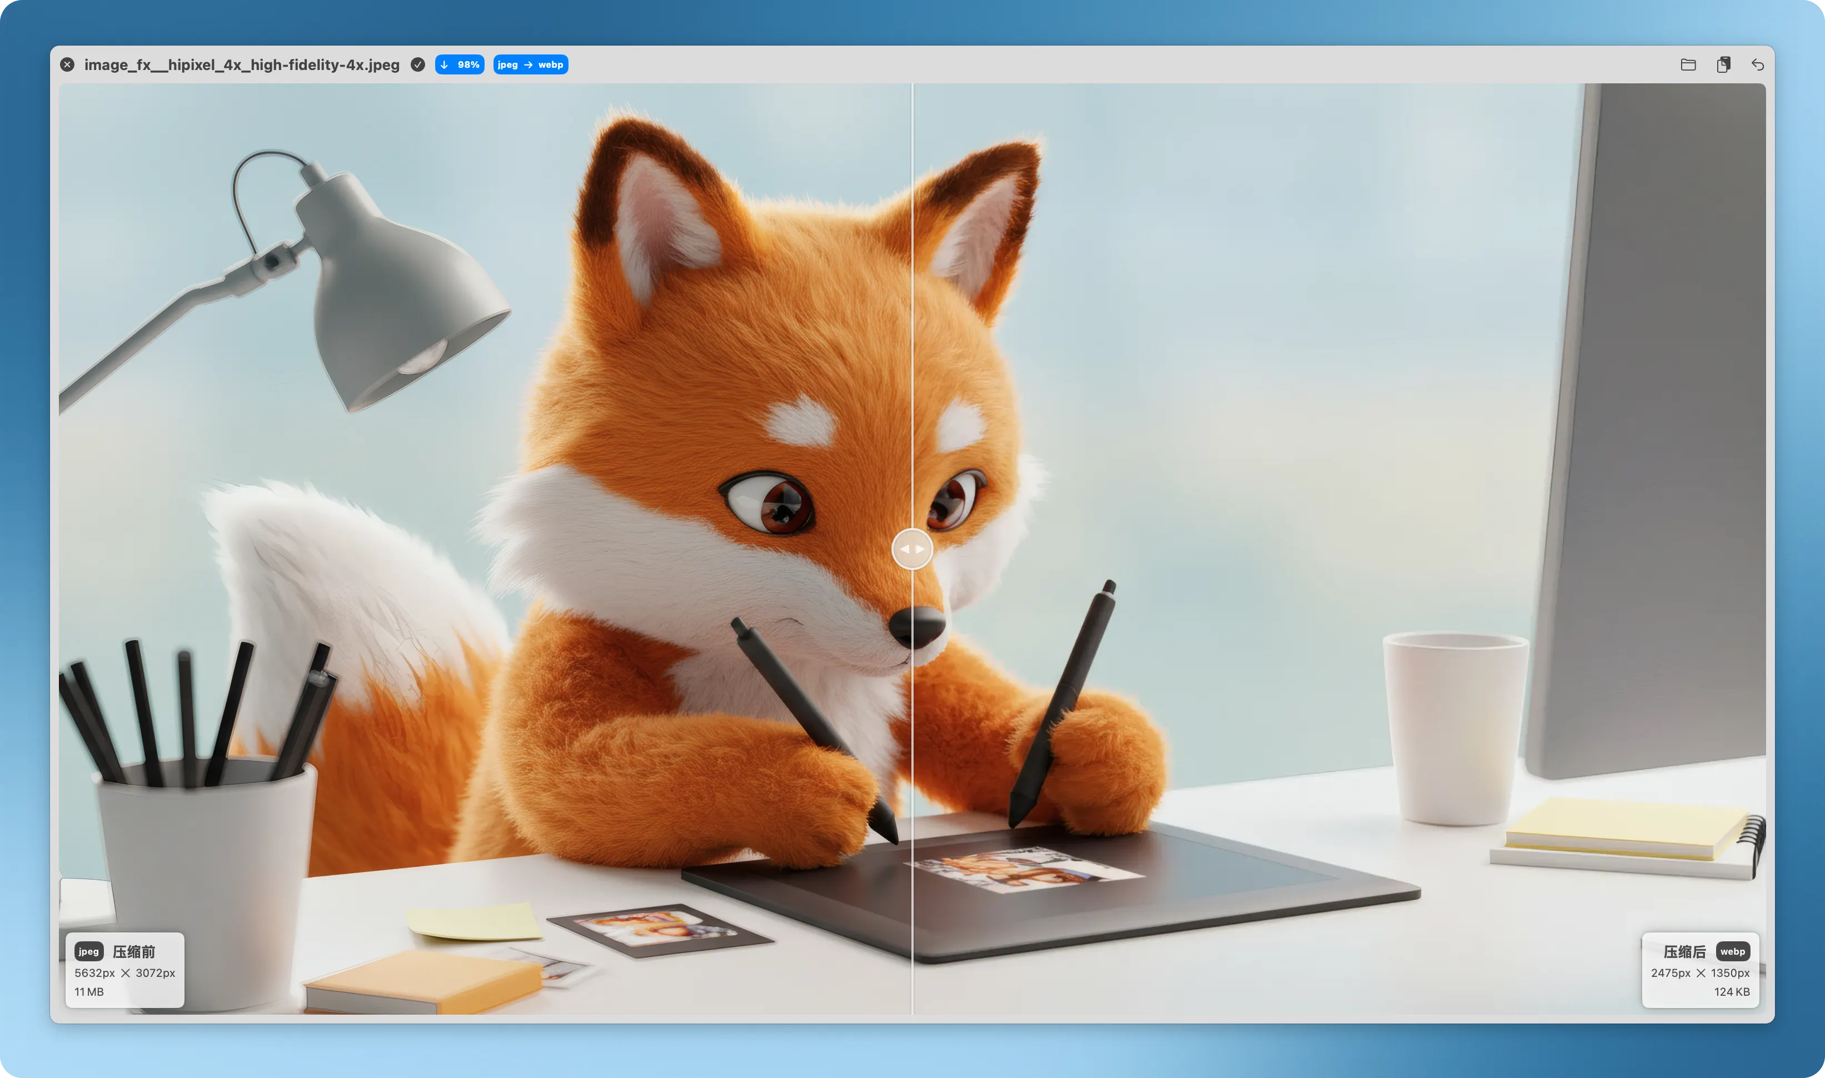Click the folder icon to reveal file
Viewport: 1825px width, 1078px height.
point(1688,64)
